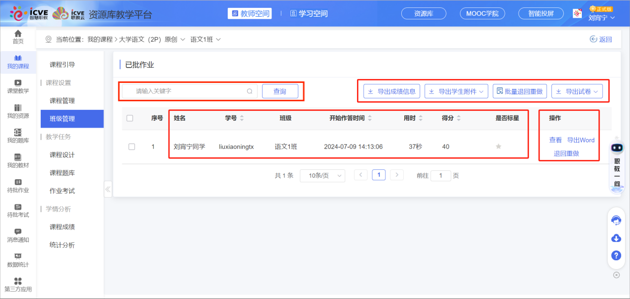Click the blue download cloud icon
The image size is (630, 299).
(616, 238)
